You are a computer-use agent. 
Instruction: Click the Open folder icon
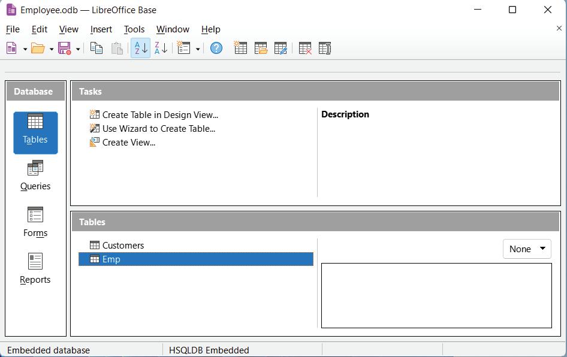[x=38, y=48]
